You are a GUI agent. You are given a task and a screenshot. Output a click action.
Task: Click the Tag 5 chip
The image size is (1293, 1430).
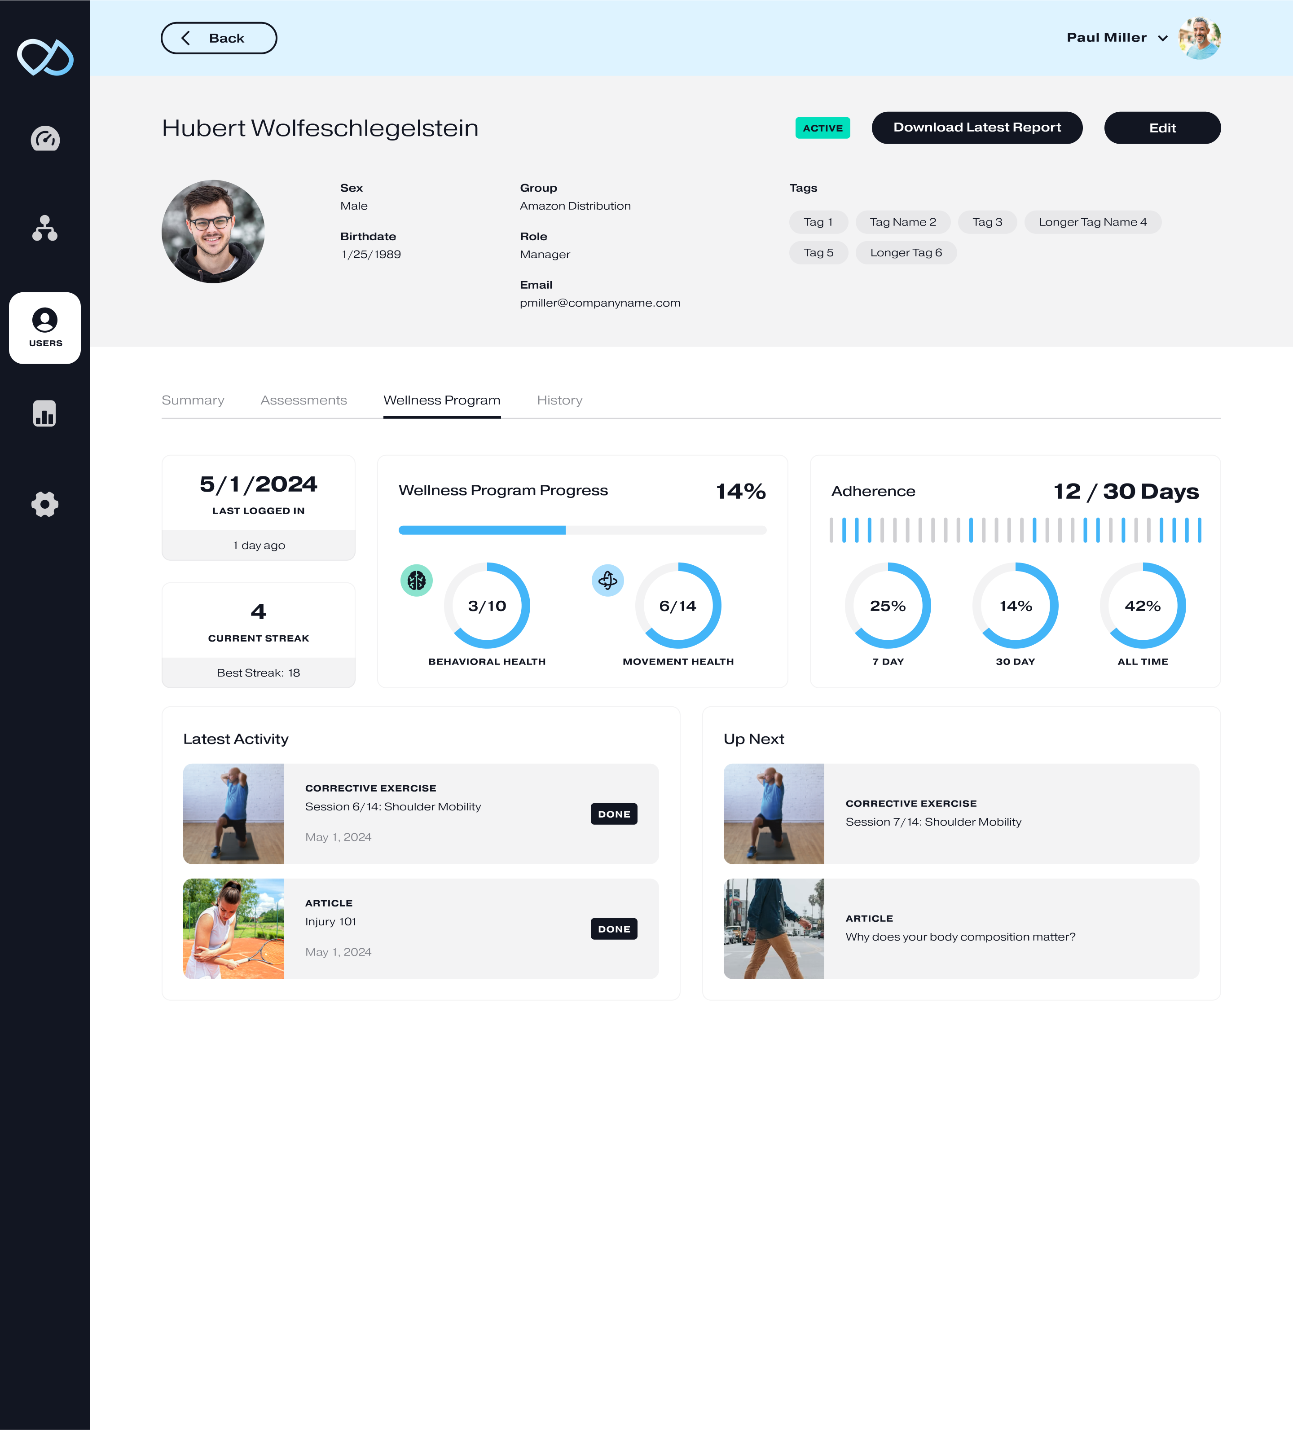818,252
